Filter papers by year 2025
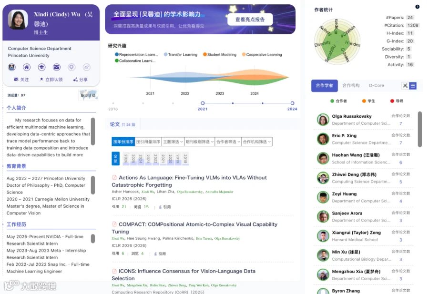Image resolution: width=429 pixels, height=294 pixels. 133,159
